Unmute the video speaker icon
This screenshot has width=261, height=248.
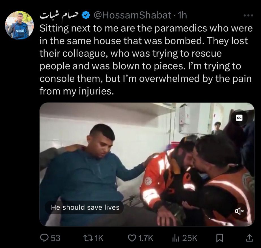(x=239, y=211)
